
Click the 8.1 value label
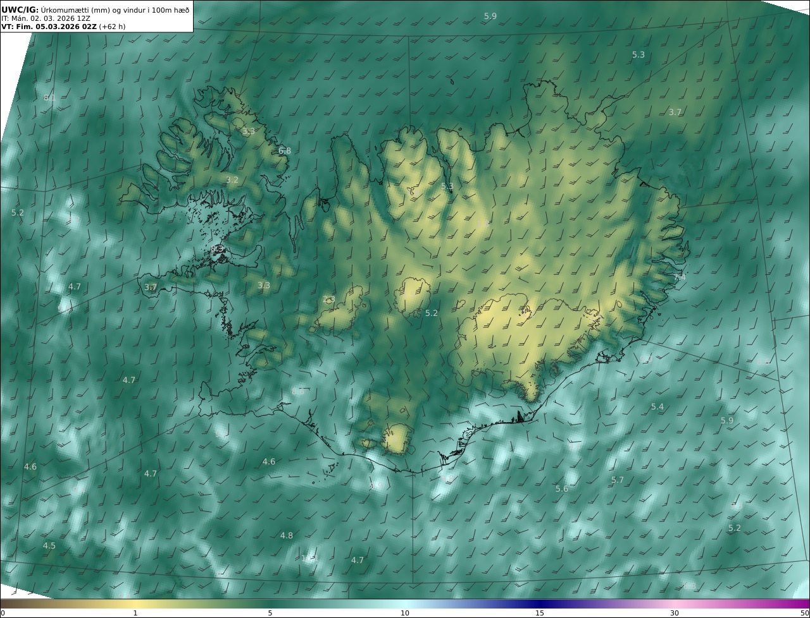[49, 97]
